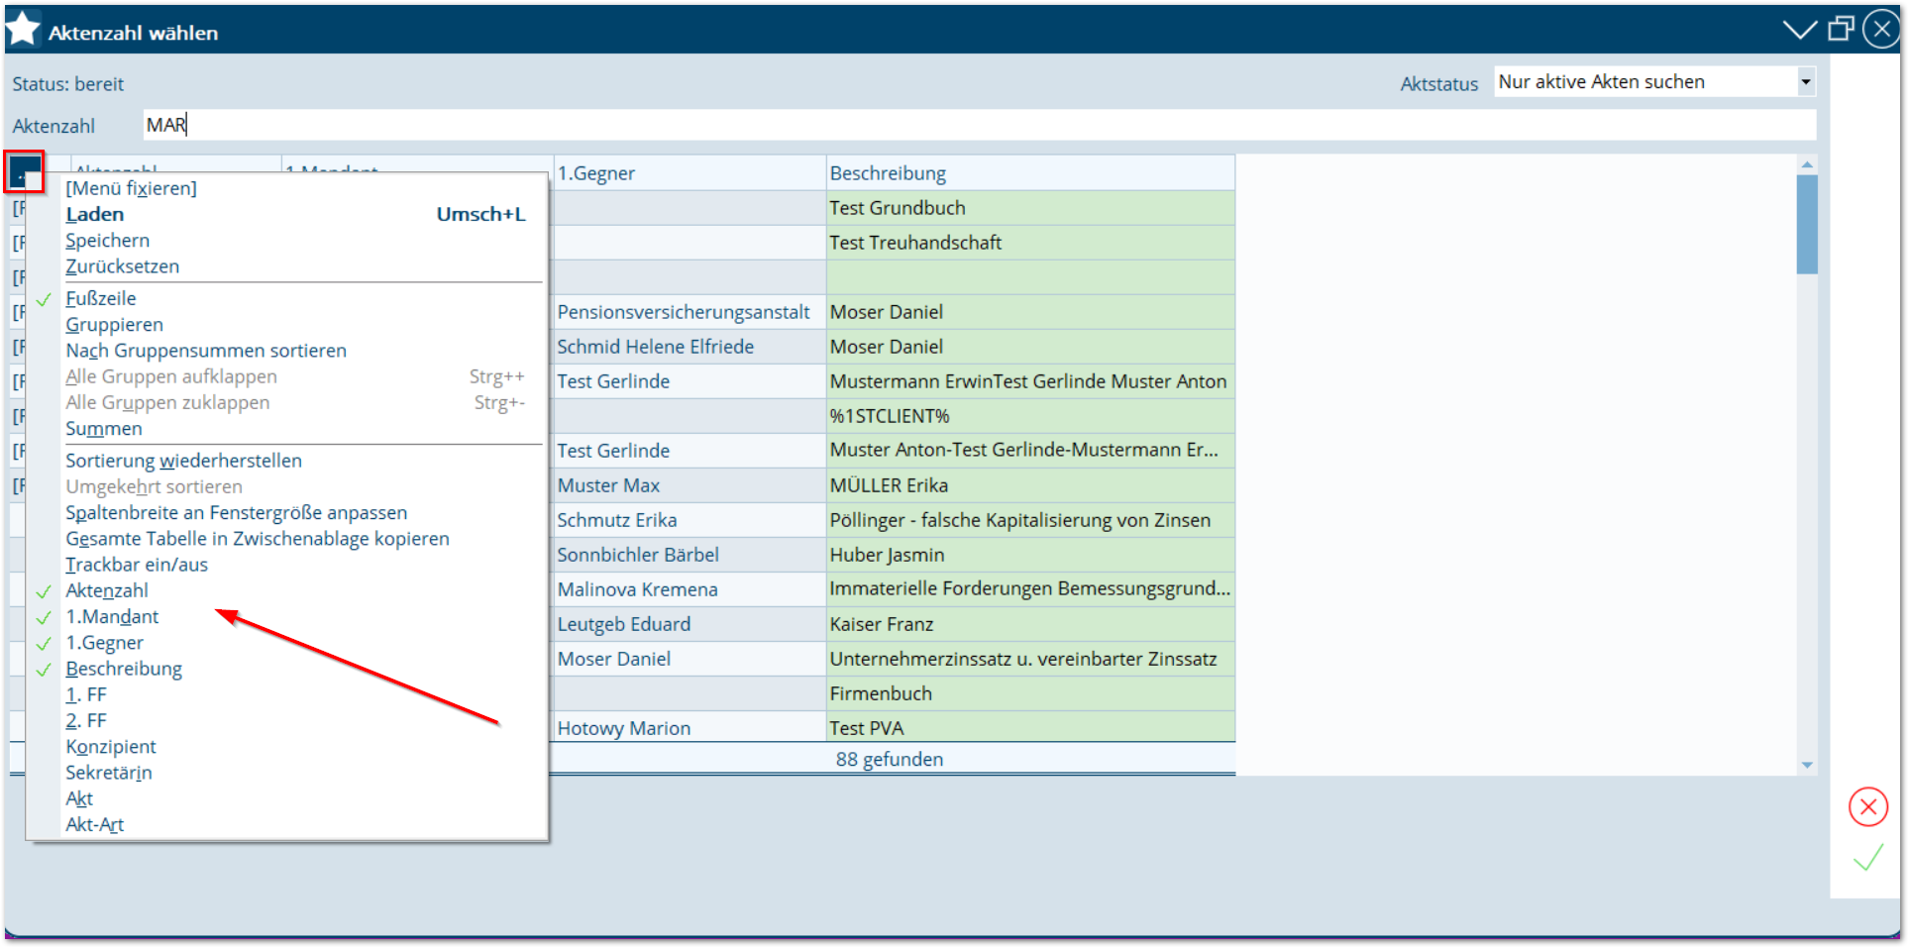Click the star icon in title bar
The height and width of the screenshot is (948, 1909).
pos(23,29)
